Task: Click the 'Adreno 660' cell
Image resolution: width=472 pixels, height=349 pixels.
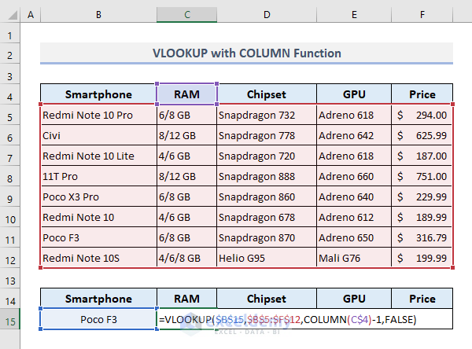Action: click(x=354, y=176)
